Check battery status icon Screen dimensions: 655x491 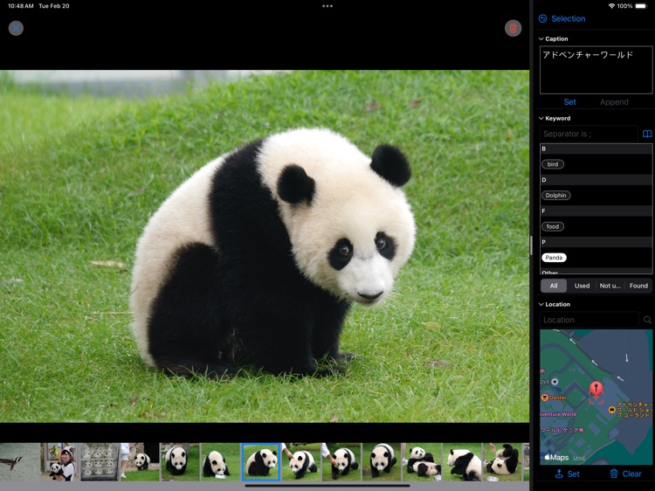641,6
